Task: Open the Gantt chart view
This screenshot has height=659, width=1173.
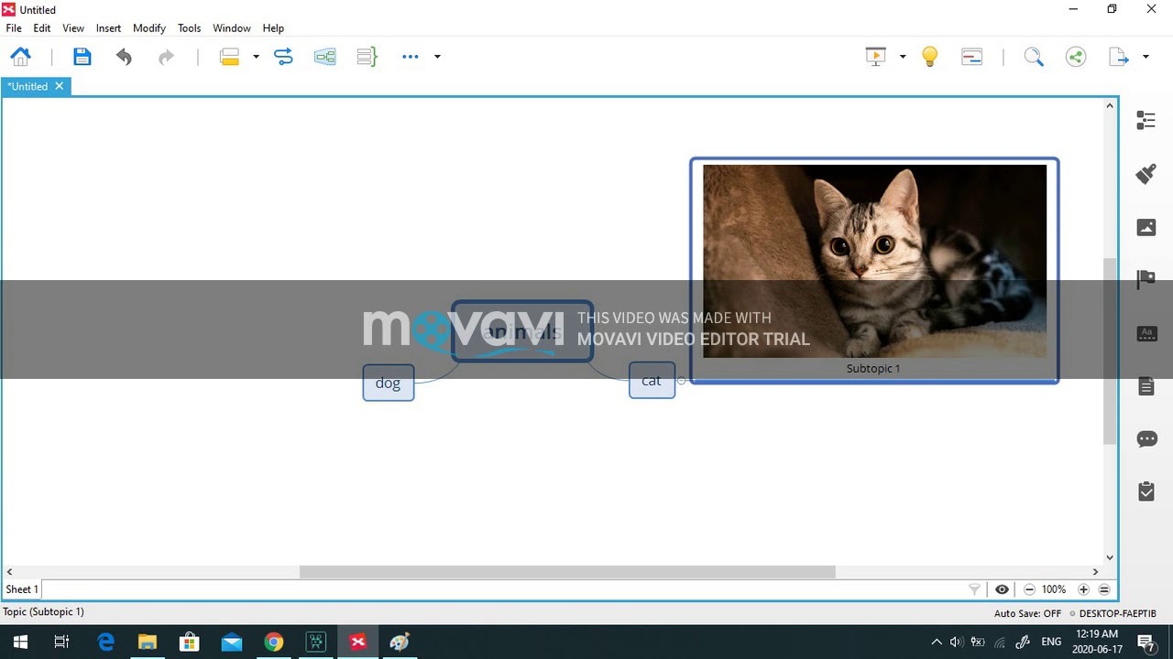Action: 972,57
